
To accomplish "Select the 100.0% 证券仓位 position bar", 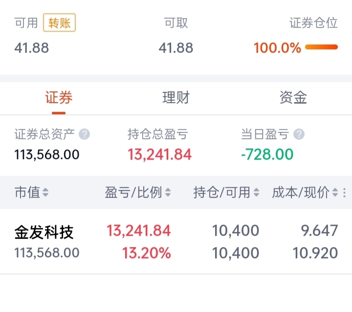I will coord(322,47).
